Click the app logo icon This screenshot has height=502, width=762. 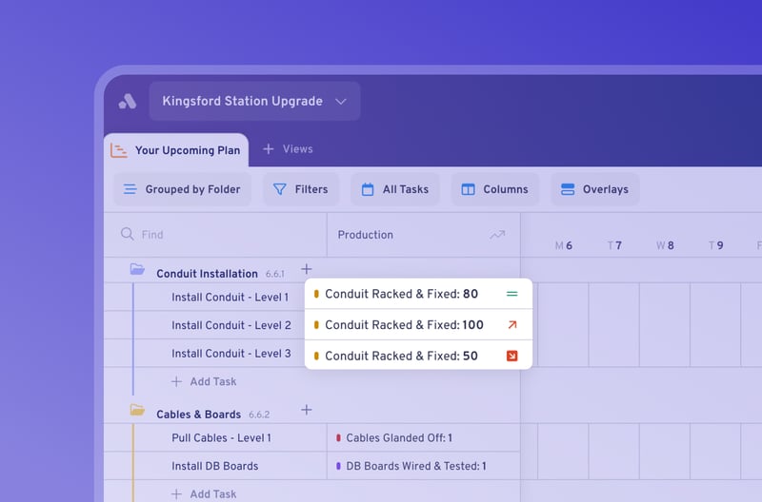click(x=128, y=102)
